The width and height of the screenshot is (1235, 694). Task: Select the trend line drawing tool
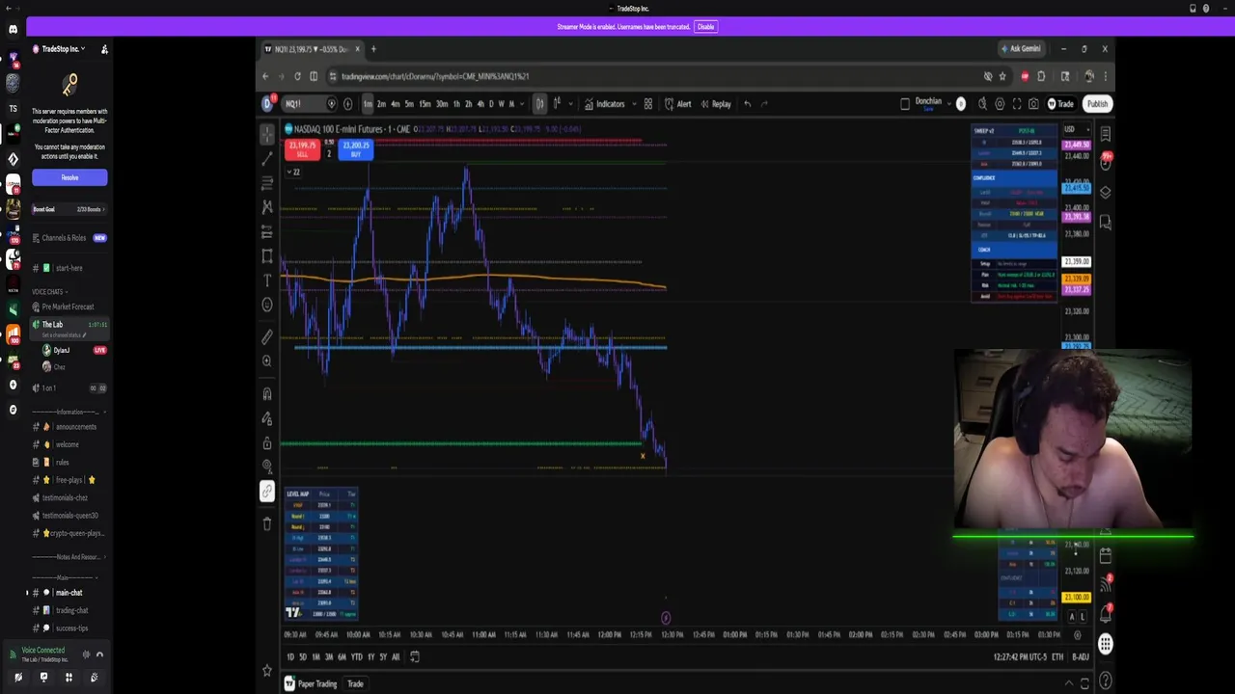coord(267,158)
